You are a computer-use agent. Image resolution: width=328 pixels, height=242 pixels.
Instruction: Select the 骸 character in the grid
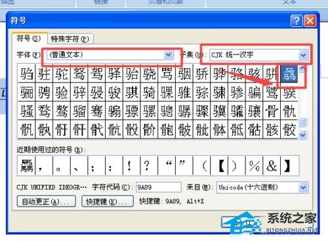point(272,129)
